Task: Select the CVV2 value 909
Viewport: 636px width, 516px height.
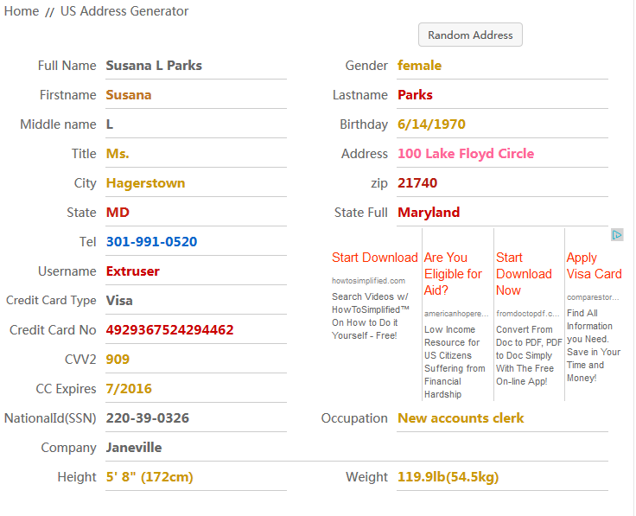Action: (118, 360)
